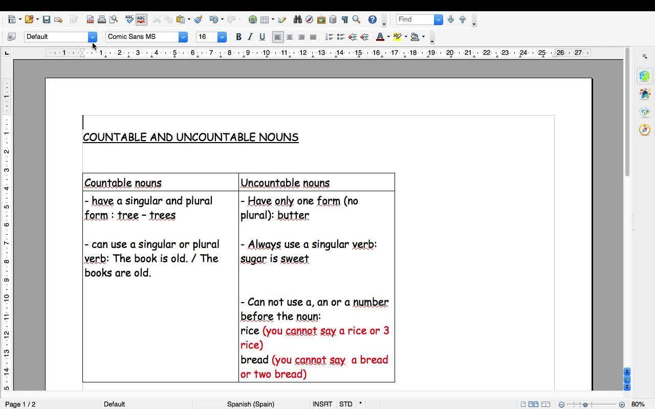Toggle bold formatting

(238, 37)
